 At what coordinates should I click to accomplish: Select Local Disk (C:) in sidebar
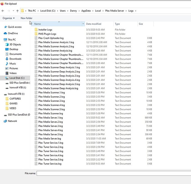(17, 78)
